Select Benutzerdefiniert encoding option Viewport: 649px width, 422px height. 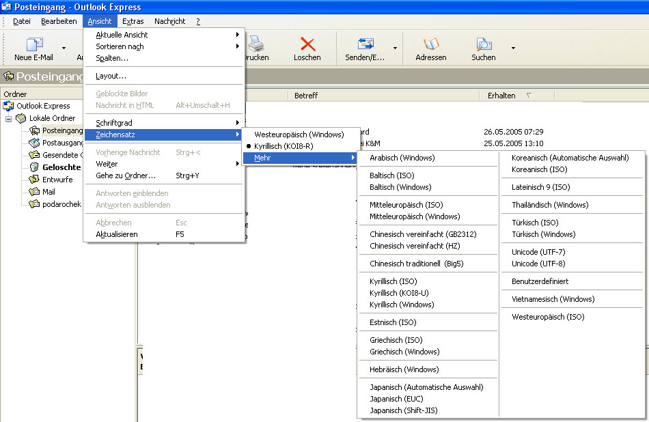572,281
